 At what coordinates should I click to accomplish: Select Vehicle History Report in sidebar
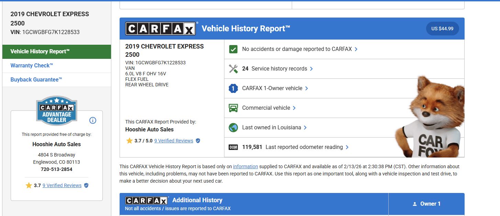click(40, 51)
